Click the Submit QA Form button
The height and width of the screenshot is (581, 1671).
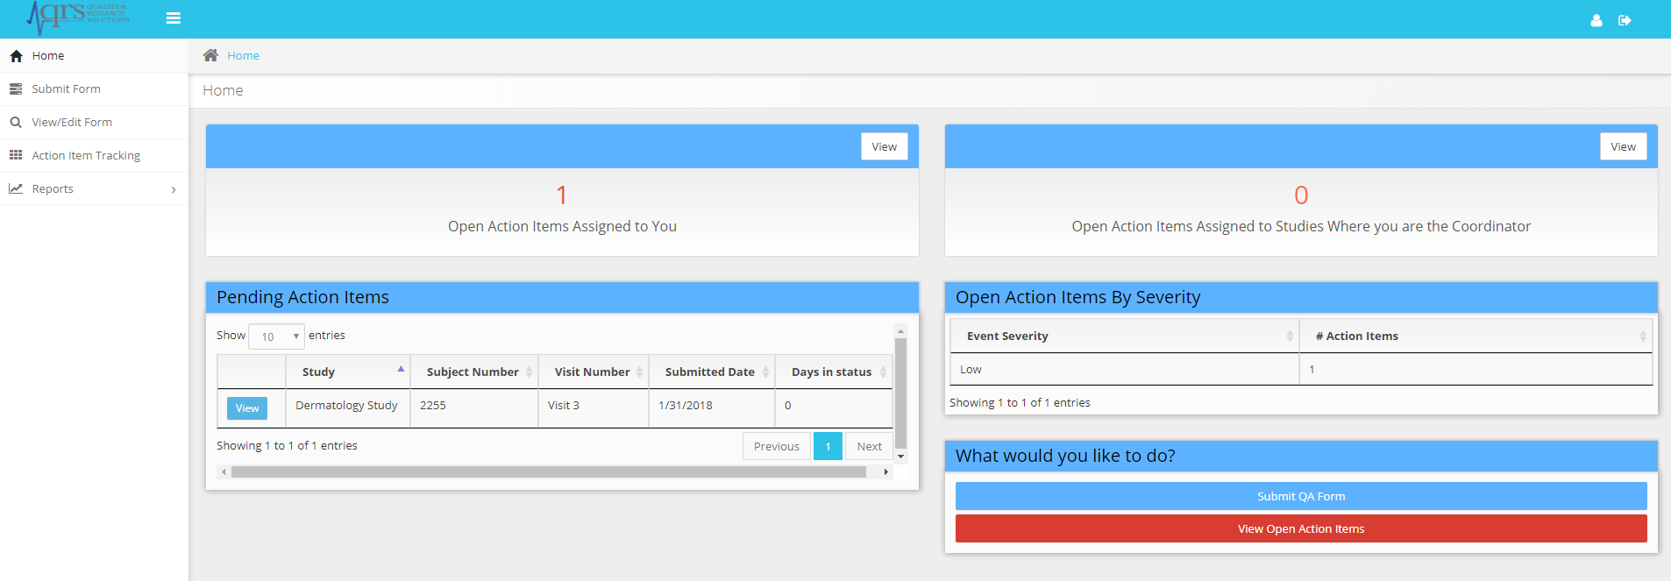coord(1300,496)
